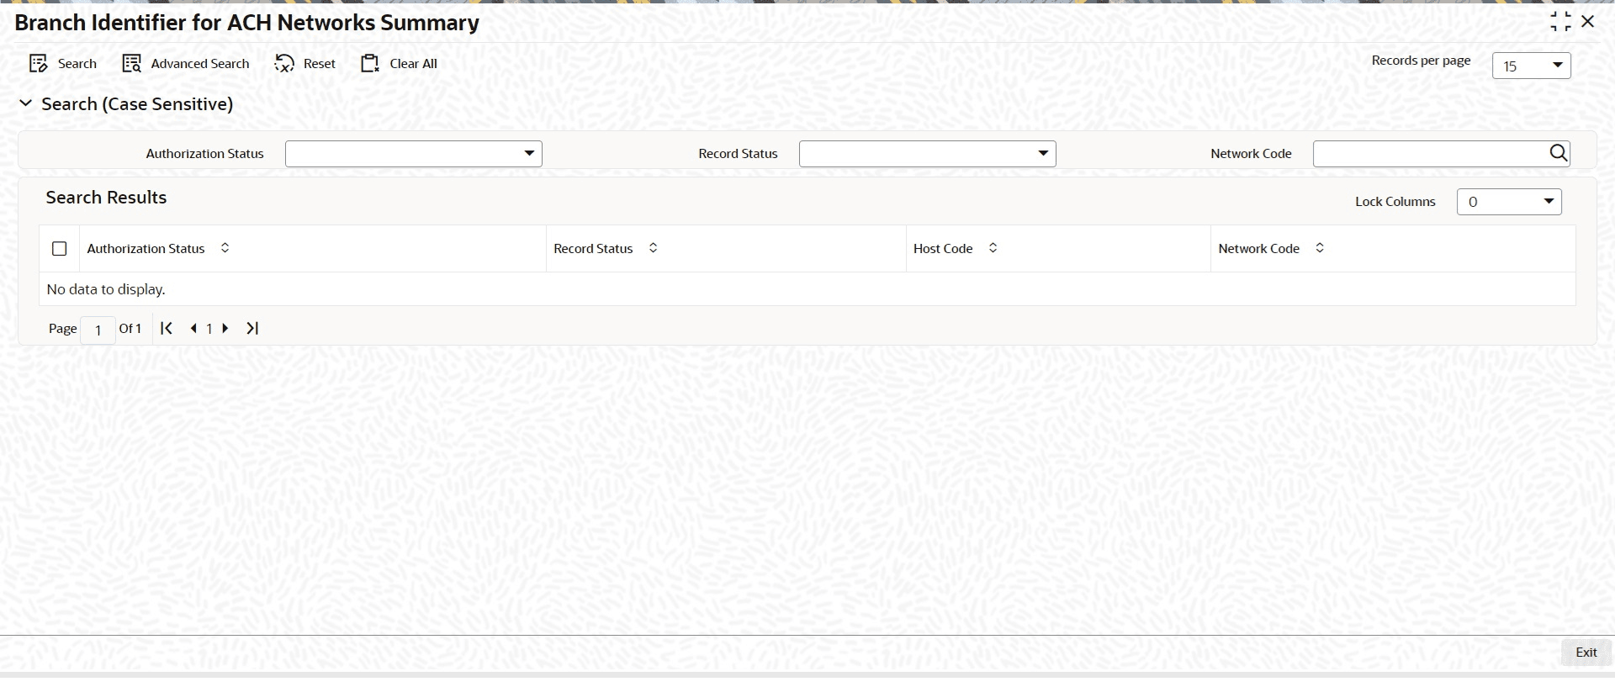Screen dimensions: 1615x687
Task: Open Advanced Search
Action: click(186, 64)
